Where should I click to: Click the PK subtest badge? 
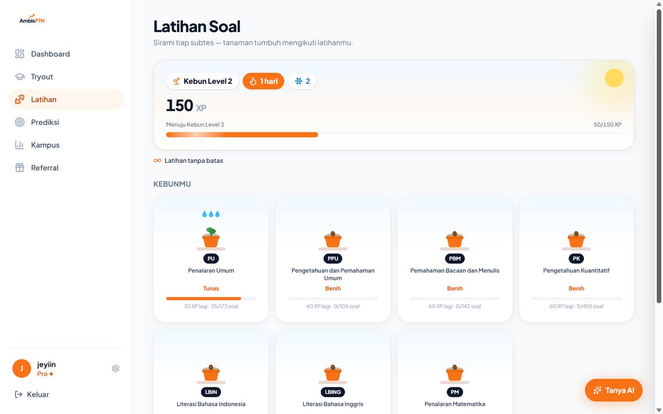tap(576, 258)
